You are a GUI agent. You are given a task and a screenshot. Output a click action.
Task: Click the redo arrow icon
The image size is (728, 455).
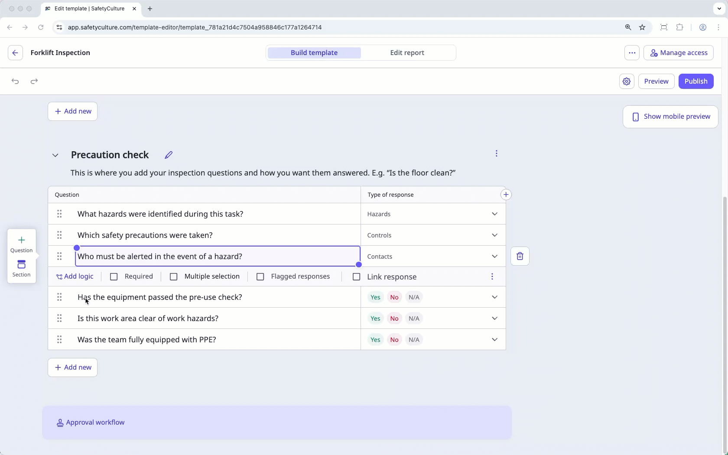coord(34,81)
